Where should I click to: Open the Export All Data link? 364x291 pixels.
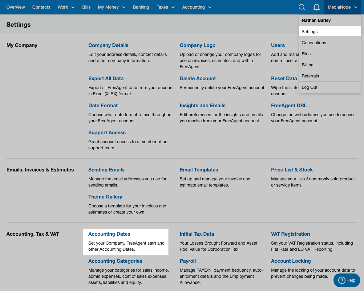[x=106, y=78]
